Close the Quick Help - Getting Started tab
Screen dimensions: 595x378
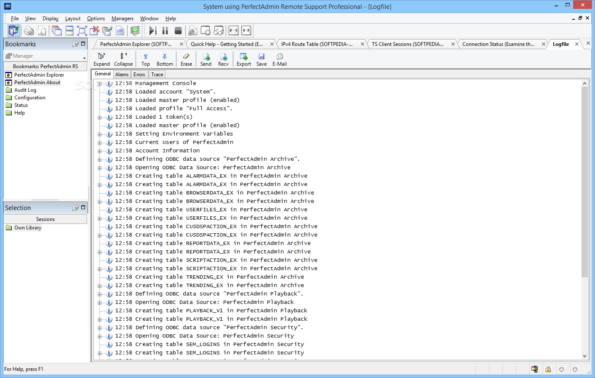272,44
